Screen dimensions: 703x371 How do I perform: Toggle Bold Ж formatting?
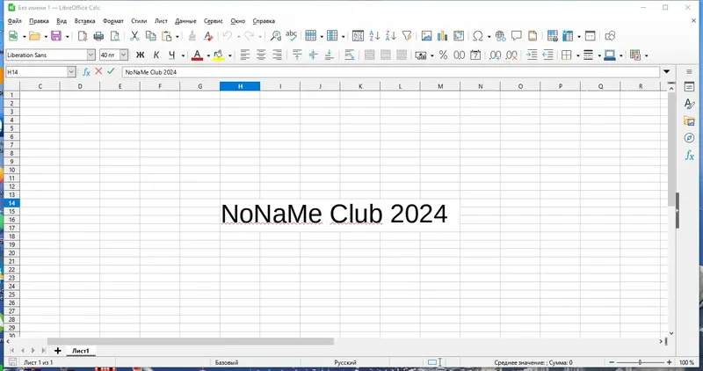(x=141, y=55)
